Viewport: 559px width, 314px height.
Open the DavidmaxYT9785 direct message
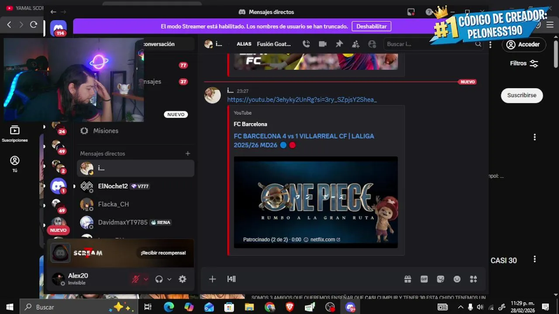pos(135,222)
